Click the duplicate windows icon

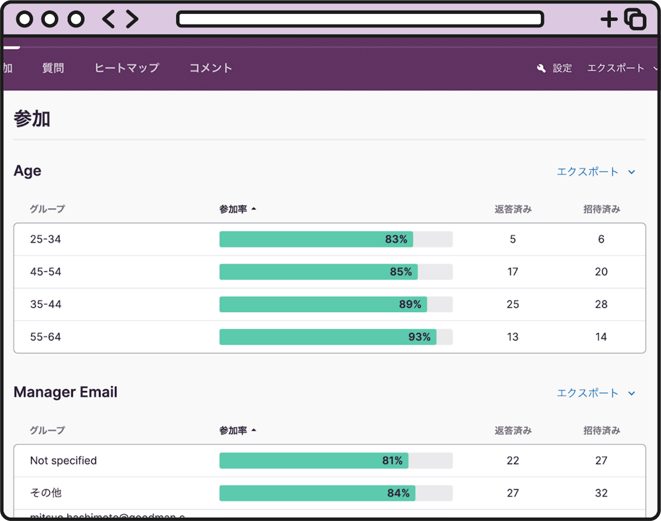coord(635,19)
